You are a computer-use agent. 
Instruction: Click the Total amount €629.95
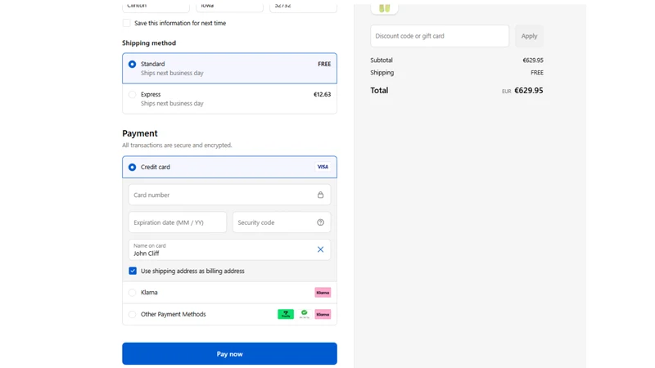528,91
